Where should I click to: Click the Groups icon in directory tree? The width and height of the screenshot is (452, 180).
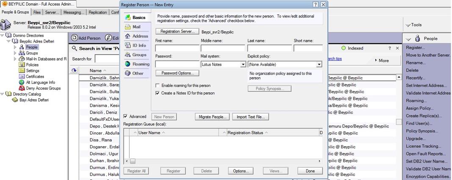pos(22,53)
